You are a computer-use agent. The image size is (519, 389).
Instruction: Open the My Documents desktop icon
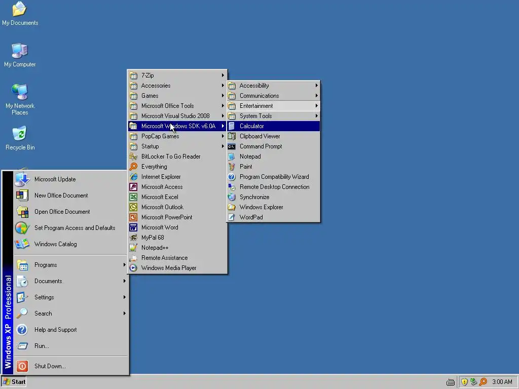coord(20,14)
